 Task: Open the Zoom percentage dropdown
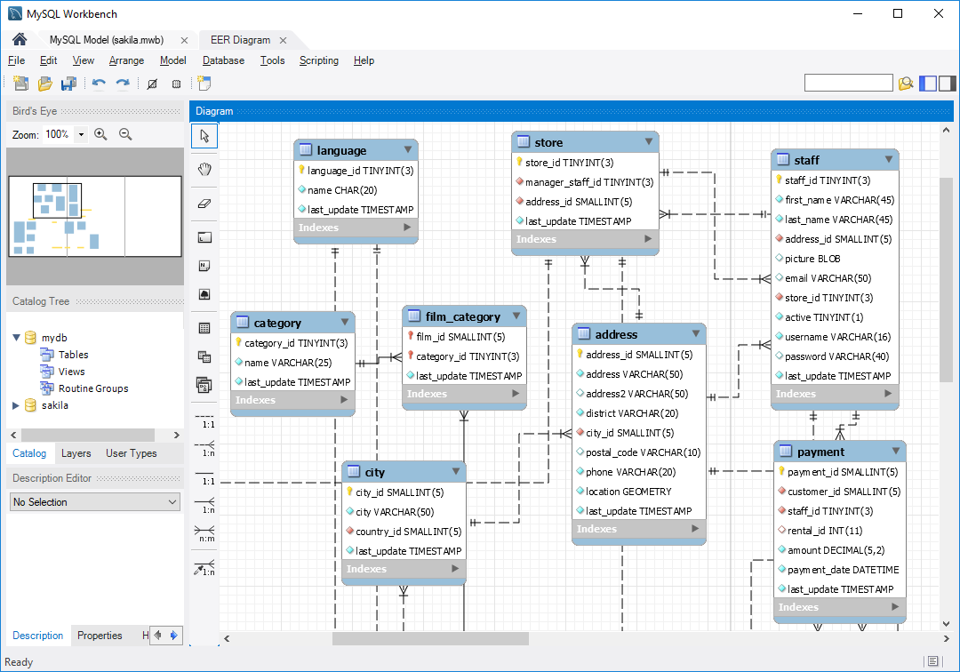(81, 133)
